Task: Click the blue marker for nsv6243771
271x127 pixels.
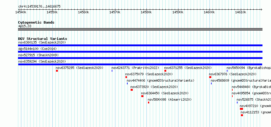Action: pos(112,71)
